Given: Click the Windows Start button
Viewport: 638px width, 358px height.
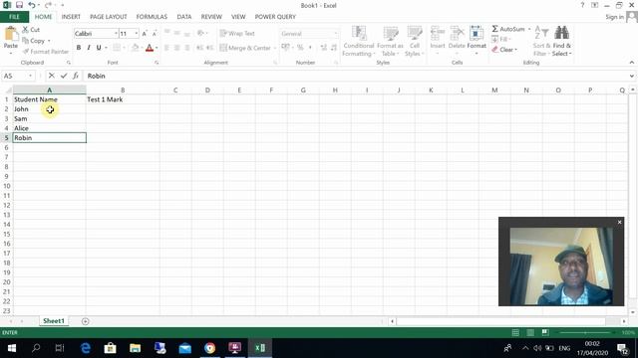Looking at the screenshot, I should [x=11, y=348].
